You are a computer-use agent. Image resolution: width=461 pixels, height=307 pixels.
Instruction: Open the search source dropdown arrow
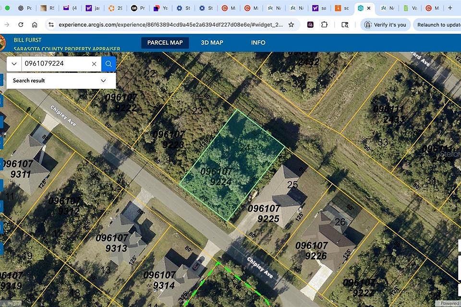point(13,64)
